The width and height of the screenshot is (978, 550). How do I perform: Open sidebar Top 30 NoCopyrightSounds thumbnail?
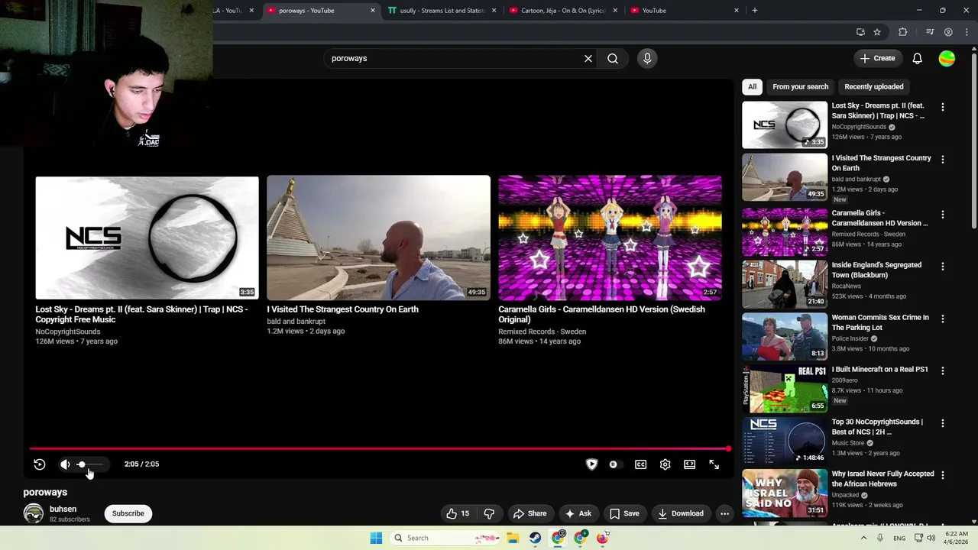[785, 440]
